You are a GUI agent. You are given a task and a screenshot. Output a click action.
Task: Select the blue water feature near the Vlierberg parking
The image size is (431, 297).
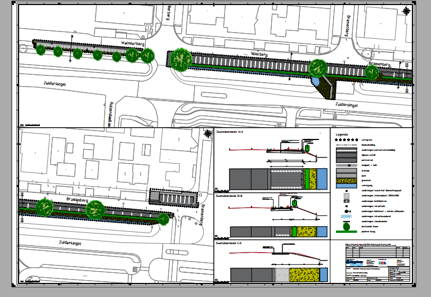[x=316, y=82]
